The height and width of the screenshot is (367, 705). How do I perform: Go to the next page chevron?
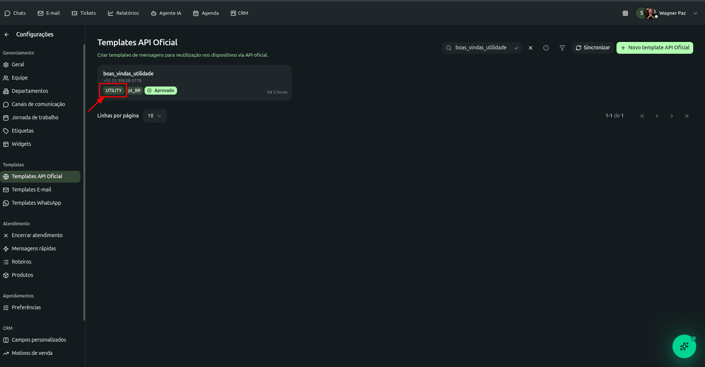coord(671,116)
